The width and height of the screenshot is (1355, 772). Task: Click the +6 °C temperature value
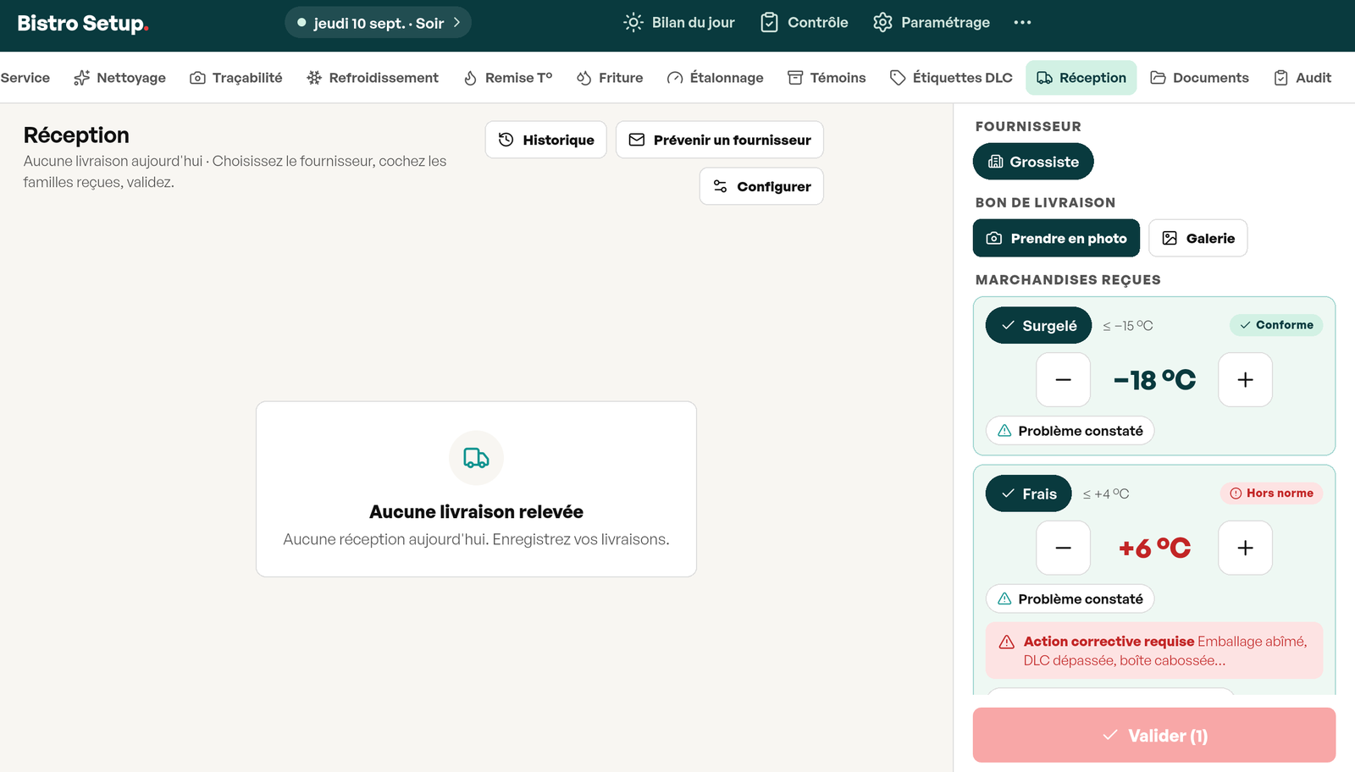1154,549
